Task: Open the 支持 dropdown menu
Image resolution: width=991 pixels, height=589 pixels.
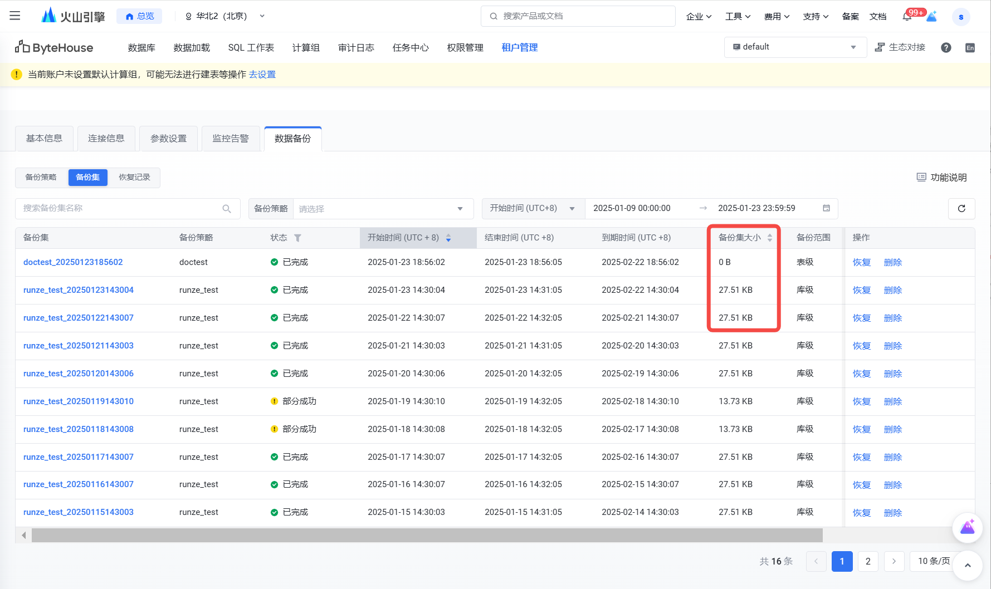Action: point(816,16)
